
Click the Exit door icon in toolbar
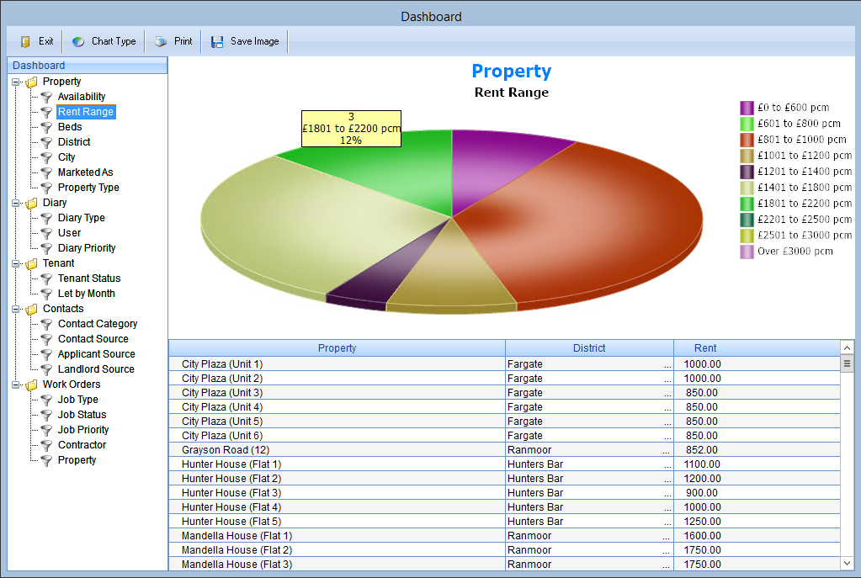[25, 42]
